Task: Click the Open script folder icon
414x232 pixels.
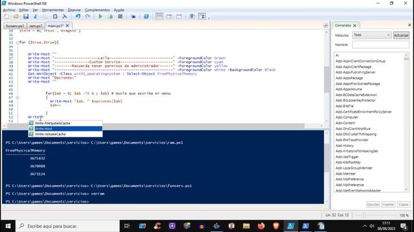Action: (x=16, y=17)
